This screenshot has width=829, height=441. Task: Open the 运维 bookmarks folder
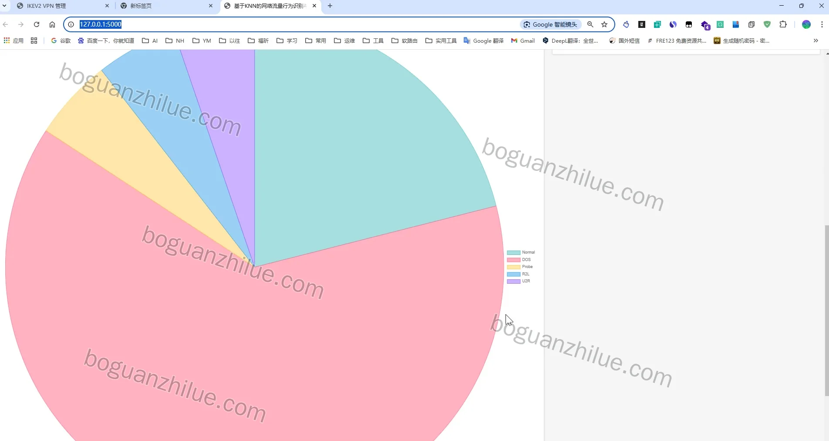[x=344, y=41]
